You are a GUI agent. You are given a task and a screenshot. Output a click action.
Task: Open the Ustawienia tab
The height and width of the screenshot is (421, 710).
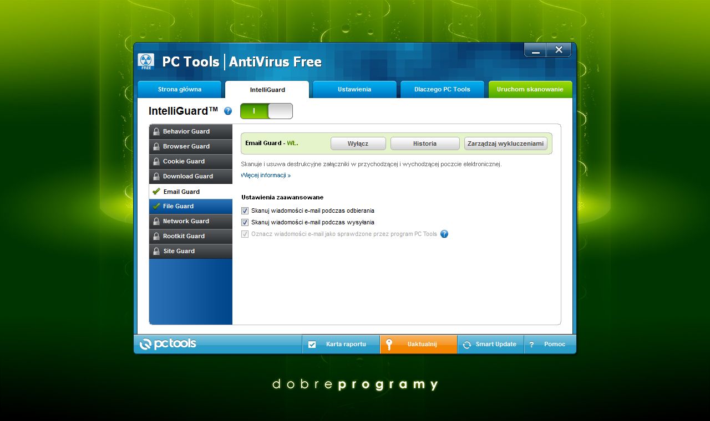(354, 89)
